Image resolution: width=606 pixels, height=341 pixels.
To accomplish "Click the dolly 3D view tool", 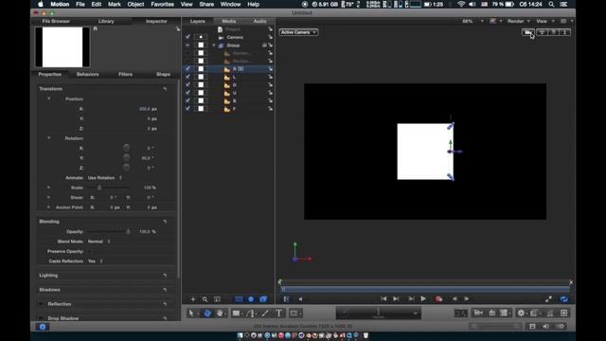I will (564, 32).
